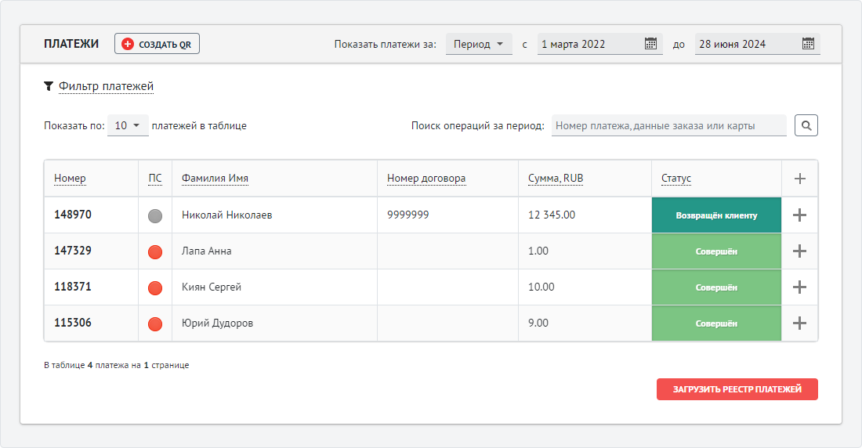Open the Период dropdown

click(479, 44)
